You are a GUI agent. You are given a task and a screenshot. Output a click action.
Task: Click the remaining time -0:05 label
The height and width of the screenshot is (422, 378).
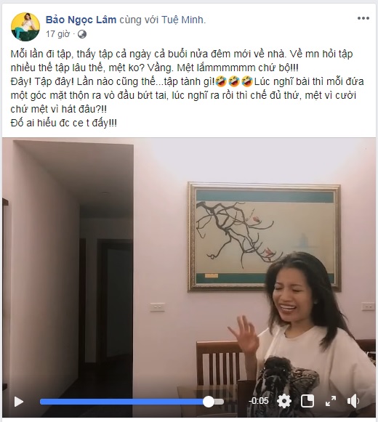258,401
